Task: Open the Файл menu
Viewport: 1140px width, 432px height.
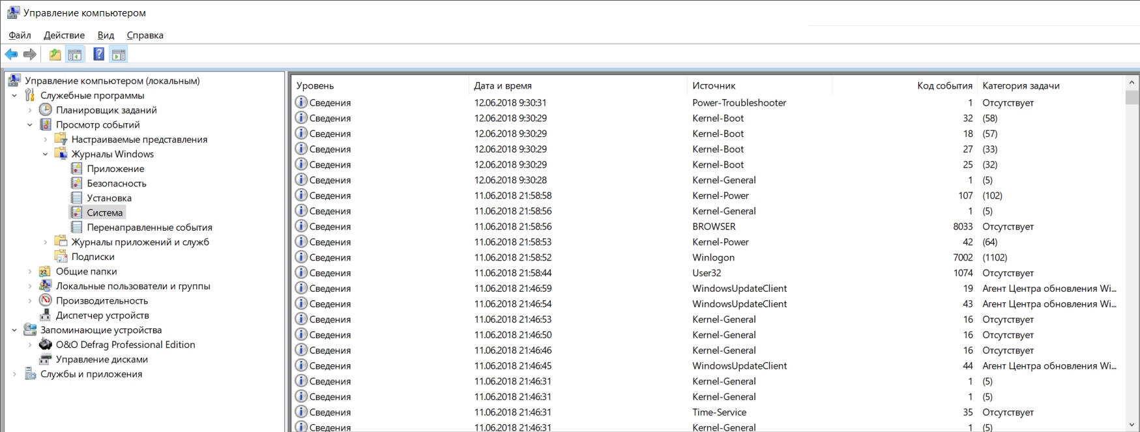Action: pyautogui.click(x=20, y=35)
